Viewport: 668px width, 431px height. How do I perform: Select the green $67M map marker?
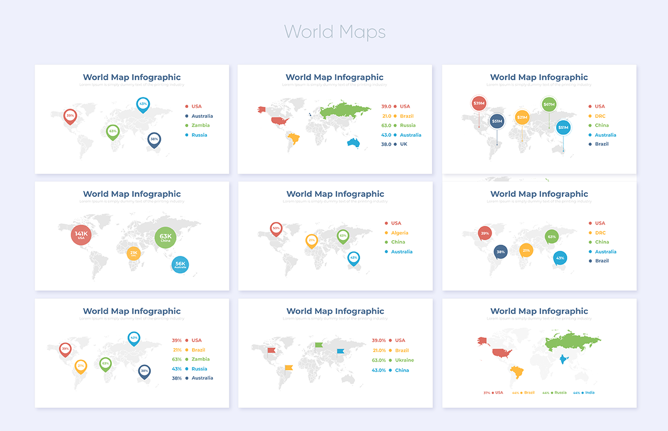pos(549,104)
